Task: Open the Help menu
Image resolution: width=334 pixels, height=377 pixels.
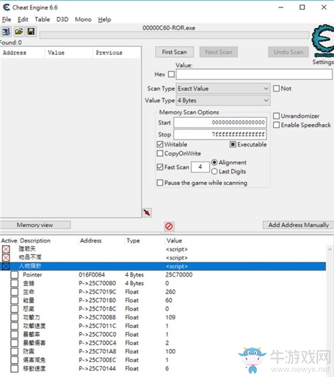Action: 104,19
